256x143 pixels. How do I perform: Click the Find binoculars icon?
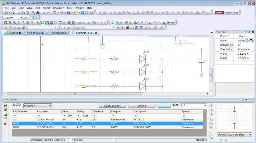(38, 13)
